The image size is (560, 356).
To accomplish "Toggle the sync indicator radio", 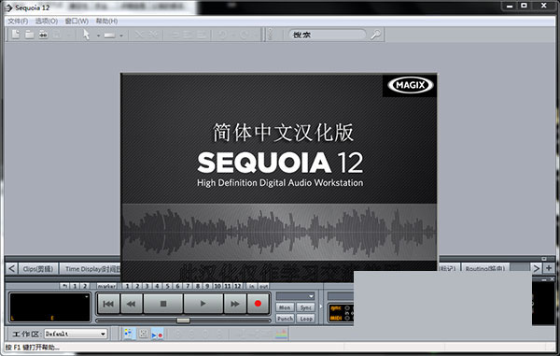I will click(347, 307).
